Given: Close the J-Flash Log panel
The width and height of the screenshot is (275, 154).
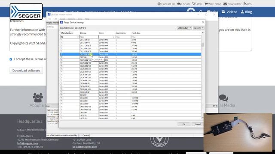Looking at the screenshot, I should [217, 106].
